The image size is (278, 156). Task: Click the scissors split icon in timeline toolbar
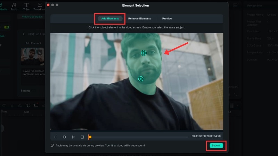point(20,105)
